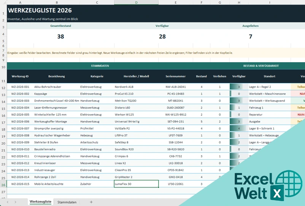Select the Baustellenradio cell
Screen dimensions: 305x206
tap(57, 149)
